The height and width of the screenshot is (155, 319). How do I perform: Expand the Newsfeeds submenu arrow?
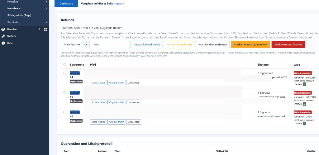click(46, 8)
